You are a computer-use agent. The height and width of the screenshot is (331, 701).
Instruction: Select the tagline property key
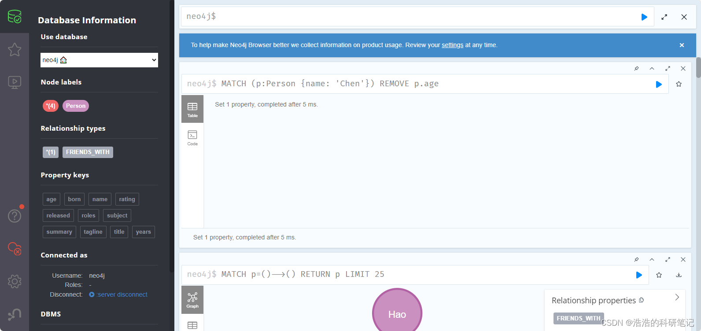click(93, 232)
